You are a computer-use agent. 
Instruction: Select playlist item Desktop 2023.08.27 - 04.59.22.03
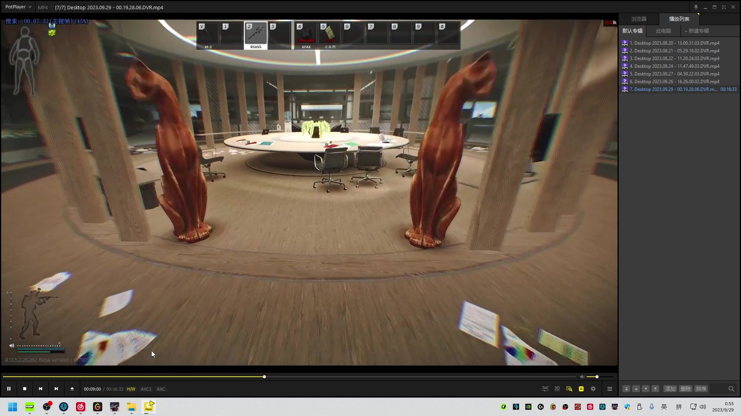(x=679, y=74)
